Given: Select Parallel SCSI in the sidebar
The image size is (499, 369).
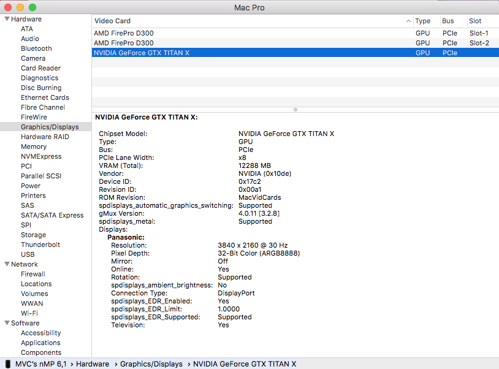Looking at the screenshot, I should coord(41,177).
